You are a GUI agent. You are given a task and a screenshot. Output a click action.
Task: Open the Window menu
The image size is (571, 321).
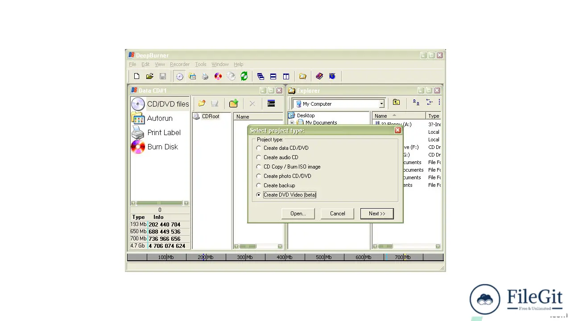click(220, 64)
